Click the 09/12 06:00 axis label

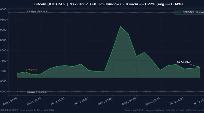coord(177,101)
